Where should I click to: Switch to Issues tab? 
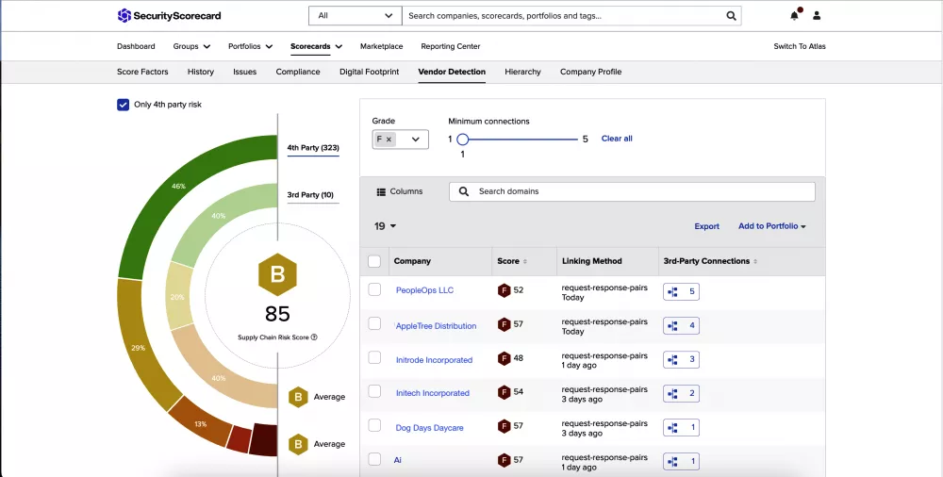click(245, 72)
